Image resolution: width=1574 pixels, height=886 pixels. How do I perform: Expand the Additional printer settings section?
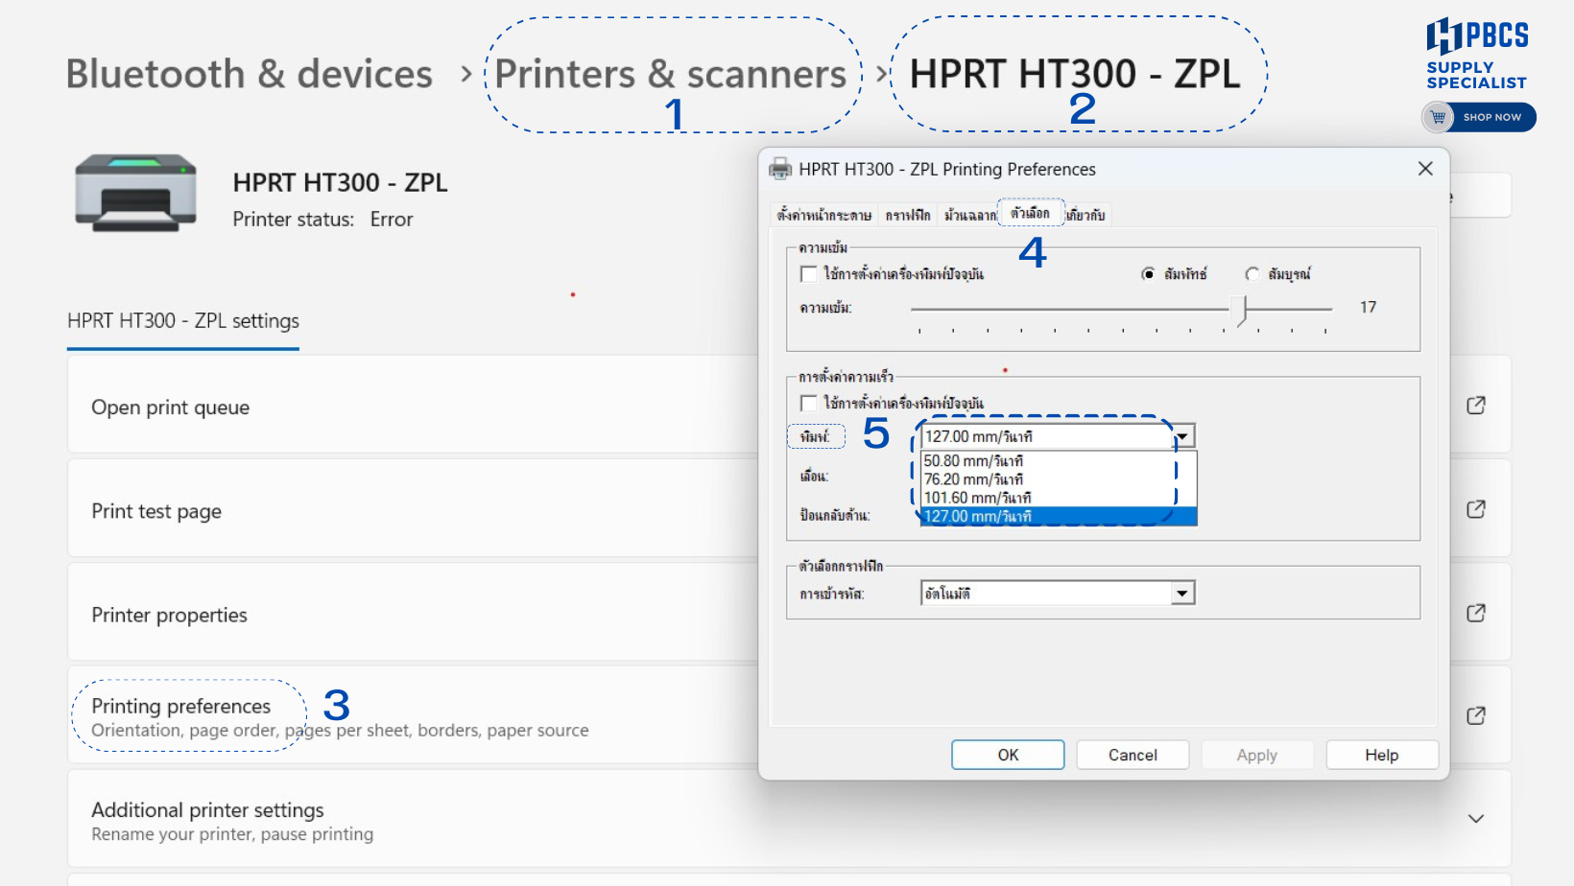[1475, 819]
